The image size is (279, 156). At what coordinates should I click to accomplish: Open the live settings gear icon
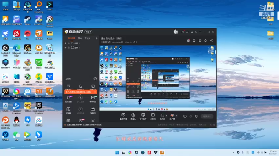pyautogui.click(x=196, y=116)
